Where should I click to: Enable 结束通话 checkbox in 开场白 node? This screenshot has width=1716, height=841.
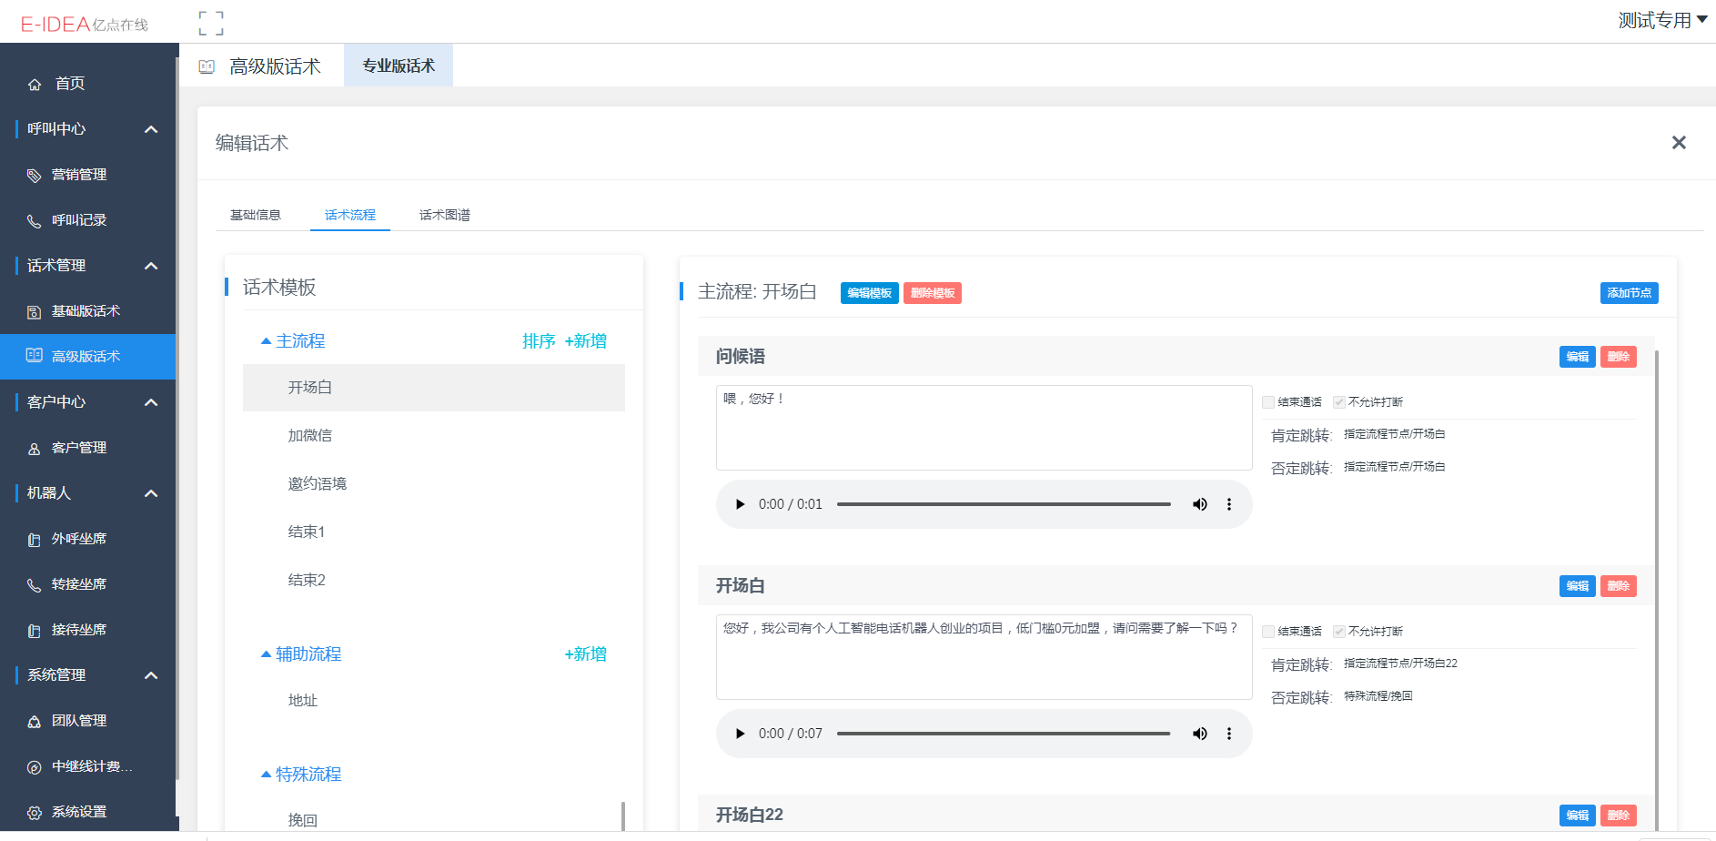[1268, 632]
